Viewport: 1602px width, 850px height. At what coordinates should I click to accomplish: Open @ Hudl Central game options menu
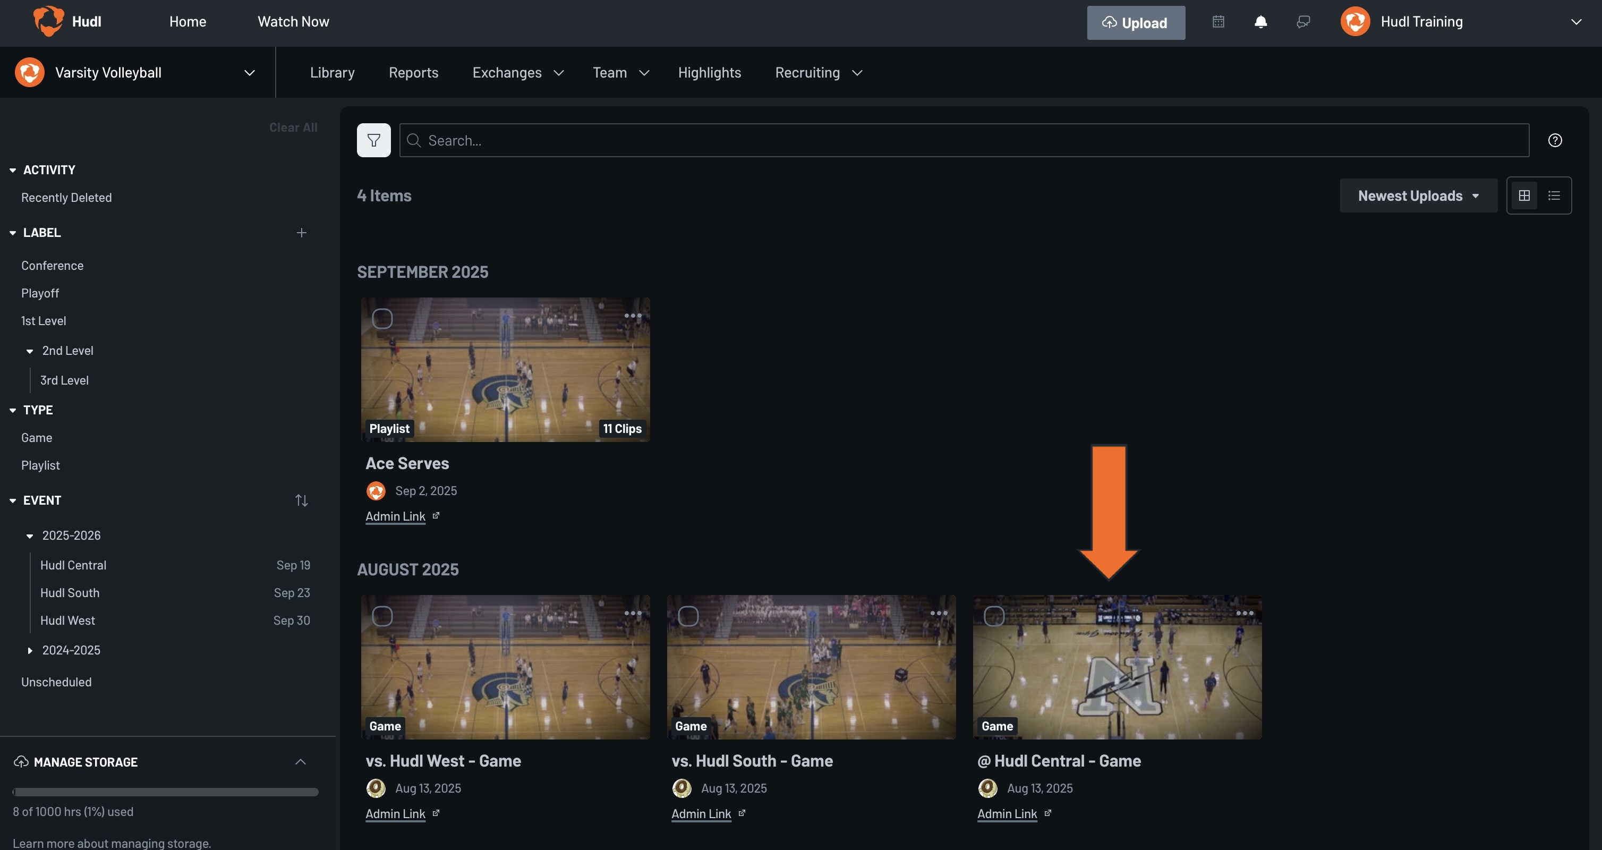coord(1245,613)
